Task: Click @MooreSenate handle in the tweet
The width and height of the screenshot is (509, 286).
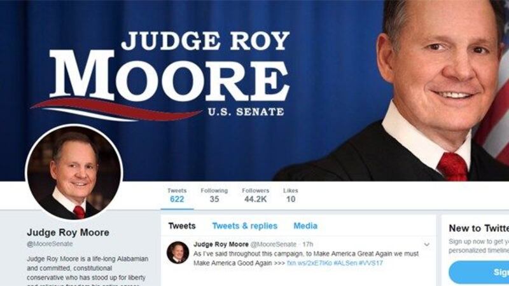Action: (274, 244)
